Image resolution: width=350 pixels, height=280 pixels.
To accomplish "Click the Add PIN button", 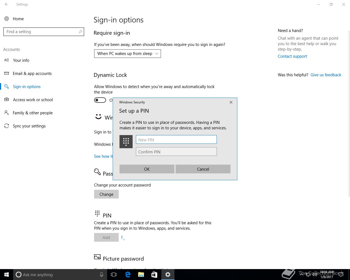I will click(106, 237).
